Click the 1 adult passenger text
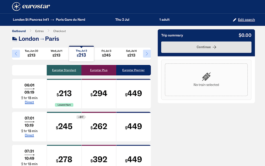This screenshot has width=265, height=166. coord(164,20)
